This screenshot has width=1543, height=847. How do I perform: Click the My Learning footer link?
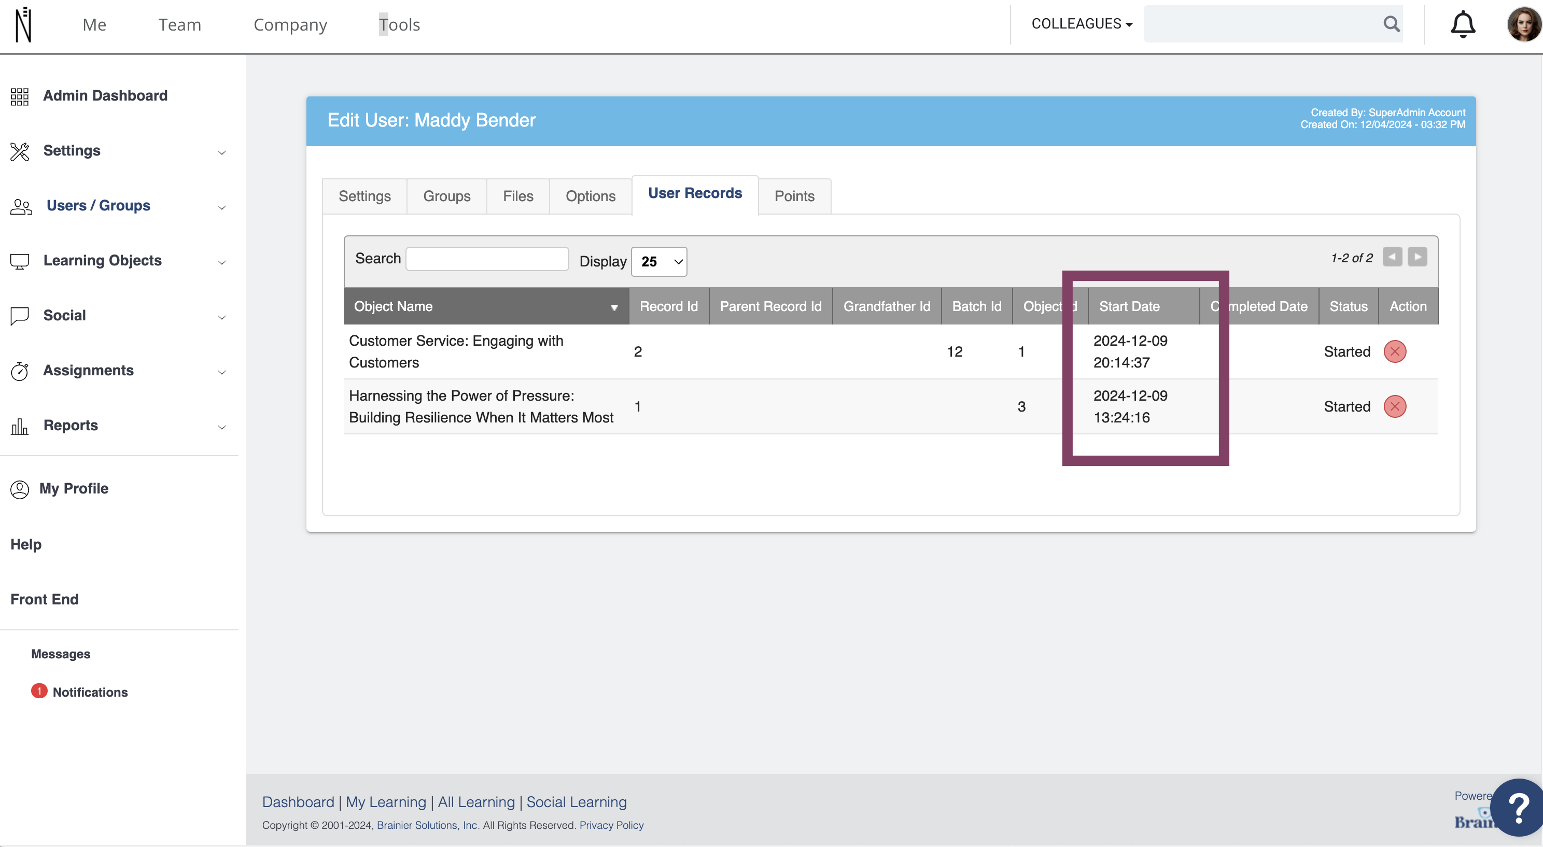pos(386,802)
